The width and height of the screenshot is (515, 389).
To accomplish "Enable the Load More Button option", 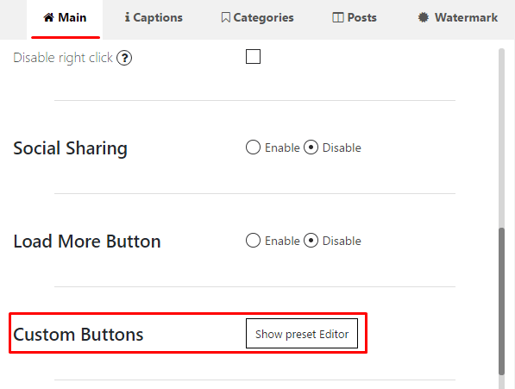I will tap(253, 241).
